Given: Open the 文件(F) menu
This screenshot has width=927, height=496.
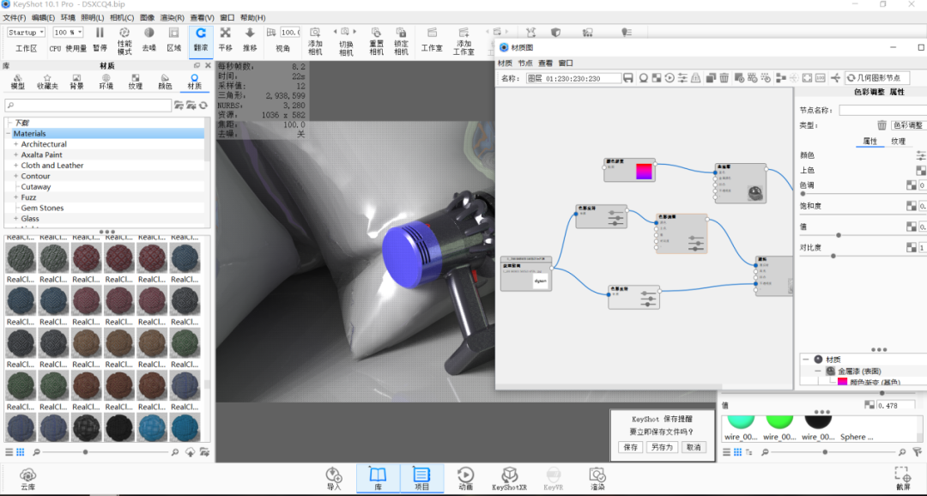Looking at the screenshot, I should pos(15,18).
